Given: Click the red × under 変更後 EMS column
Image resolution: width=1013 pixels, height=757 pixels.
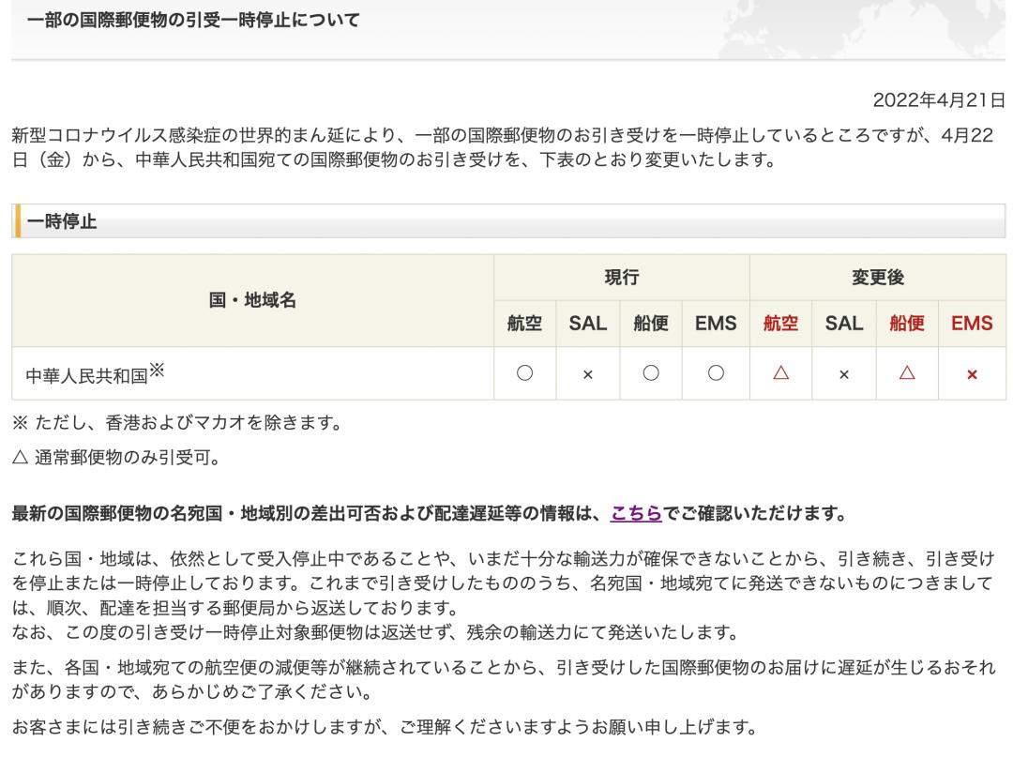Looking at the screenshot, I should click(973, 373).
